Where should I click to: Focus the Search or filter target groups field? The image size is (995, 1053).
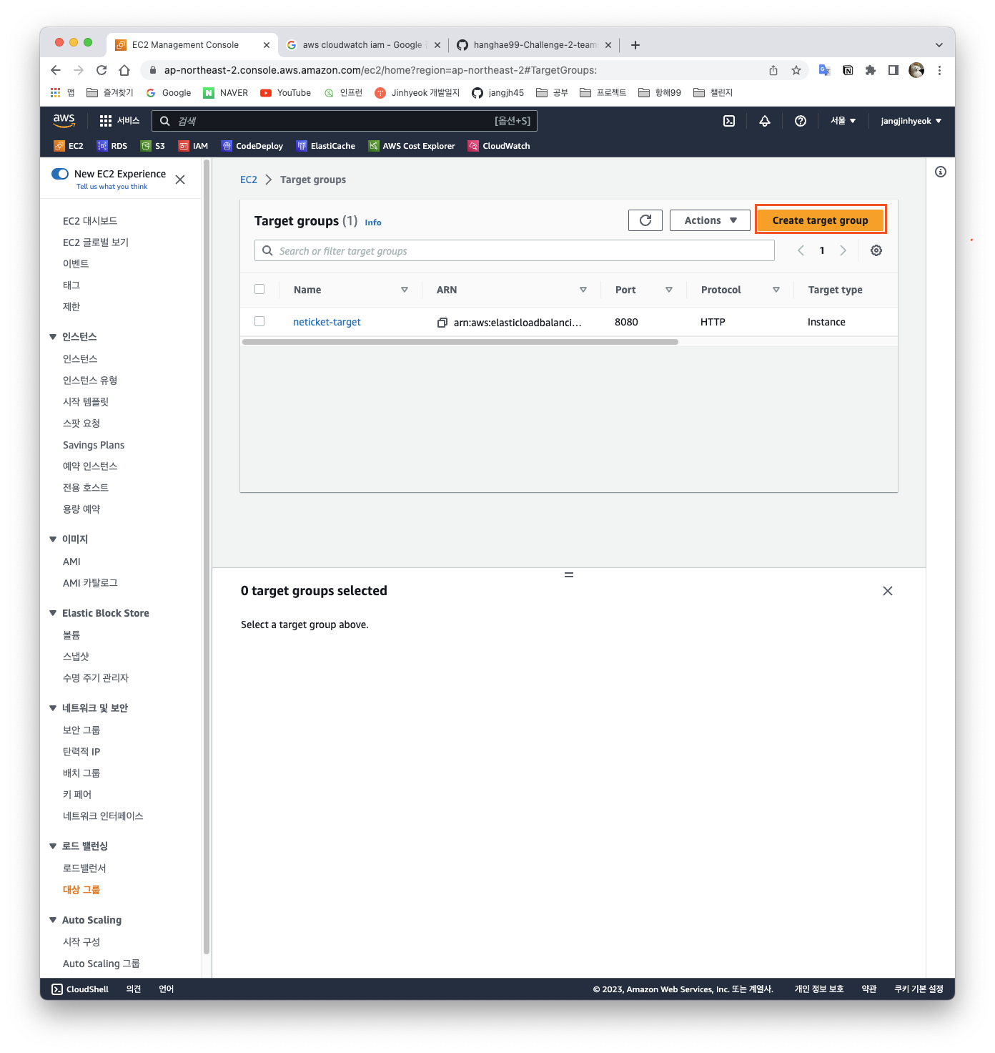[x=515, y=250]
